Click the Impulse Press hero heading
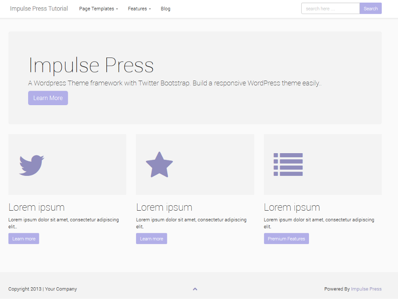Screen dimensions: 398x299 [x=91, y=65]
